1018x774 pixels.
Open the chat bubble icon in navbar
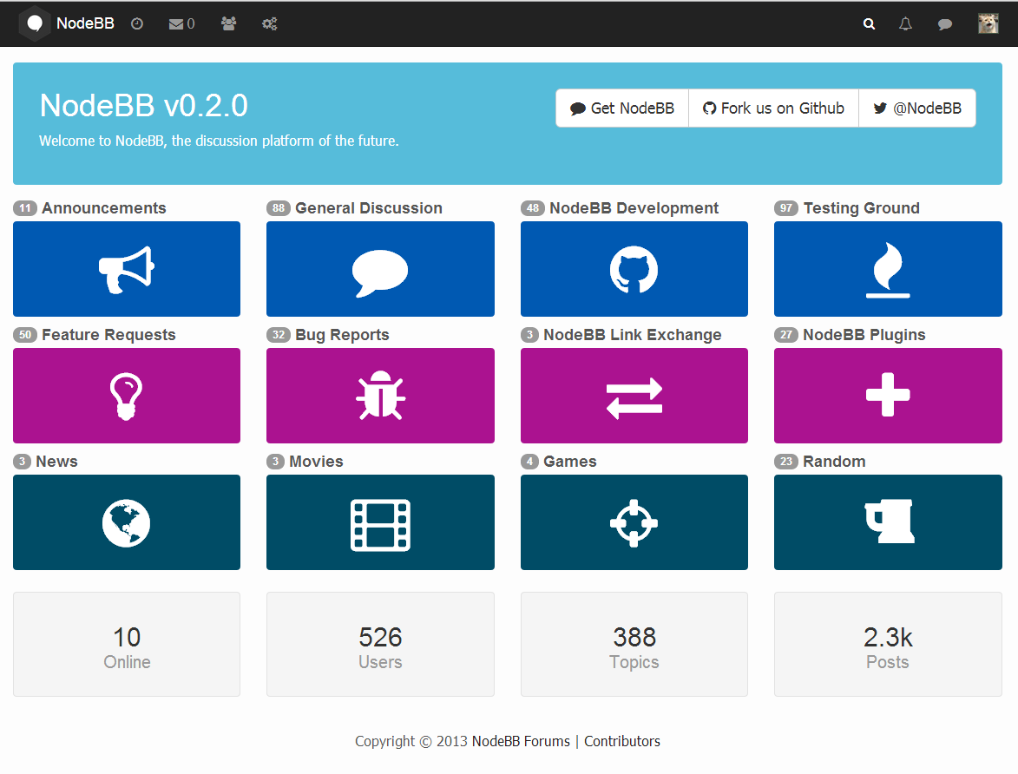pyautogui.click(x=945, y=24)
